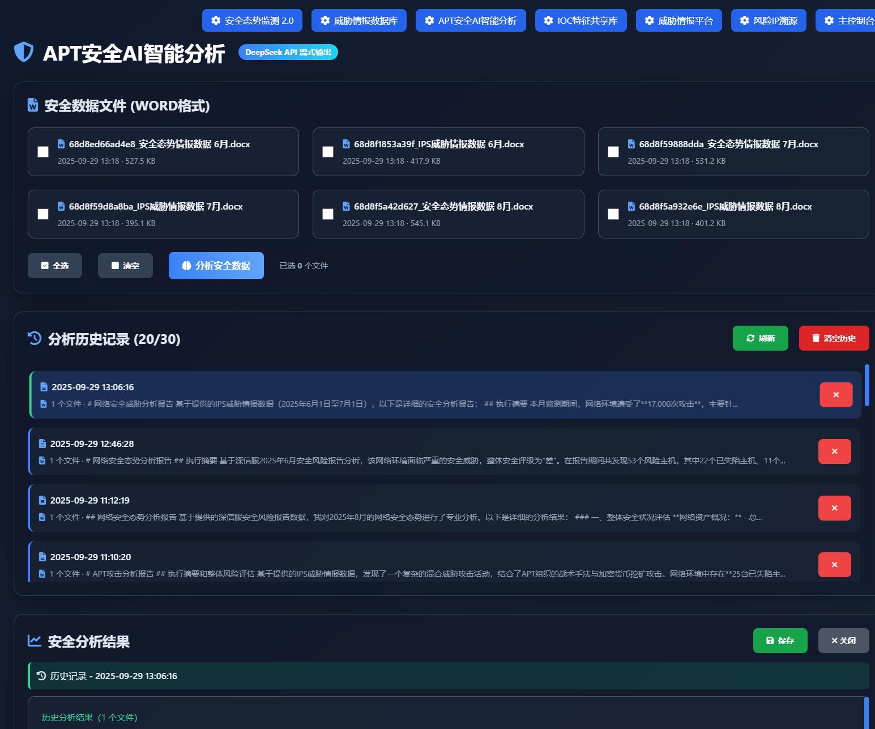Screen dimensions: 875x729
Task: Open the 威胁情报数据库 nav tab
Action: pos(359,20)
